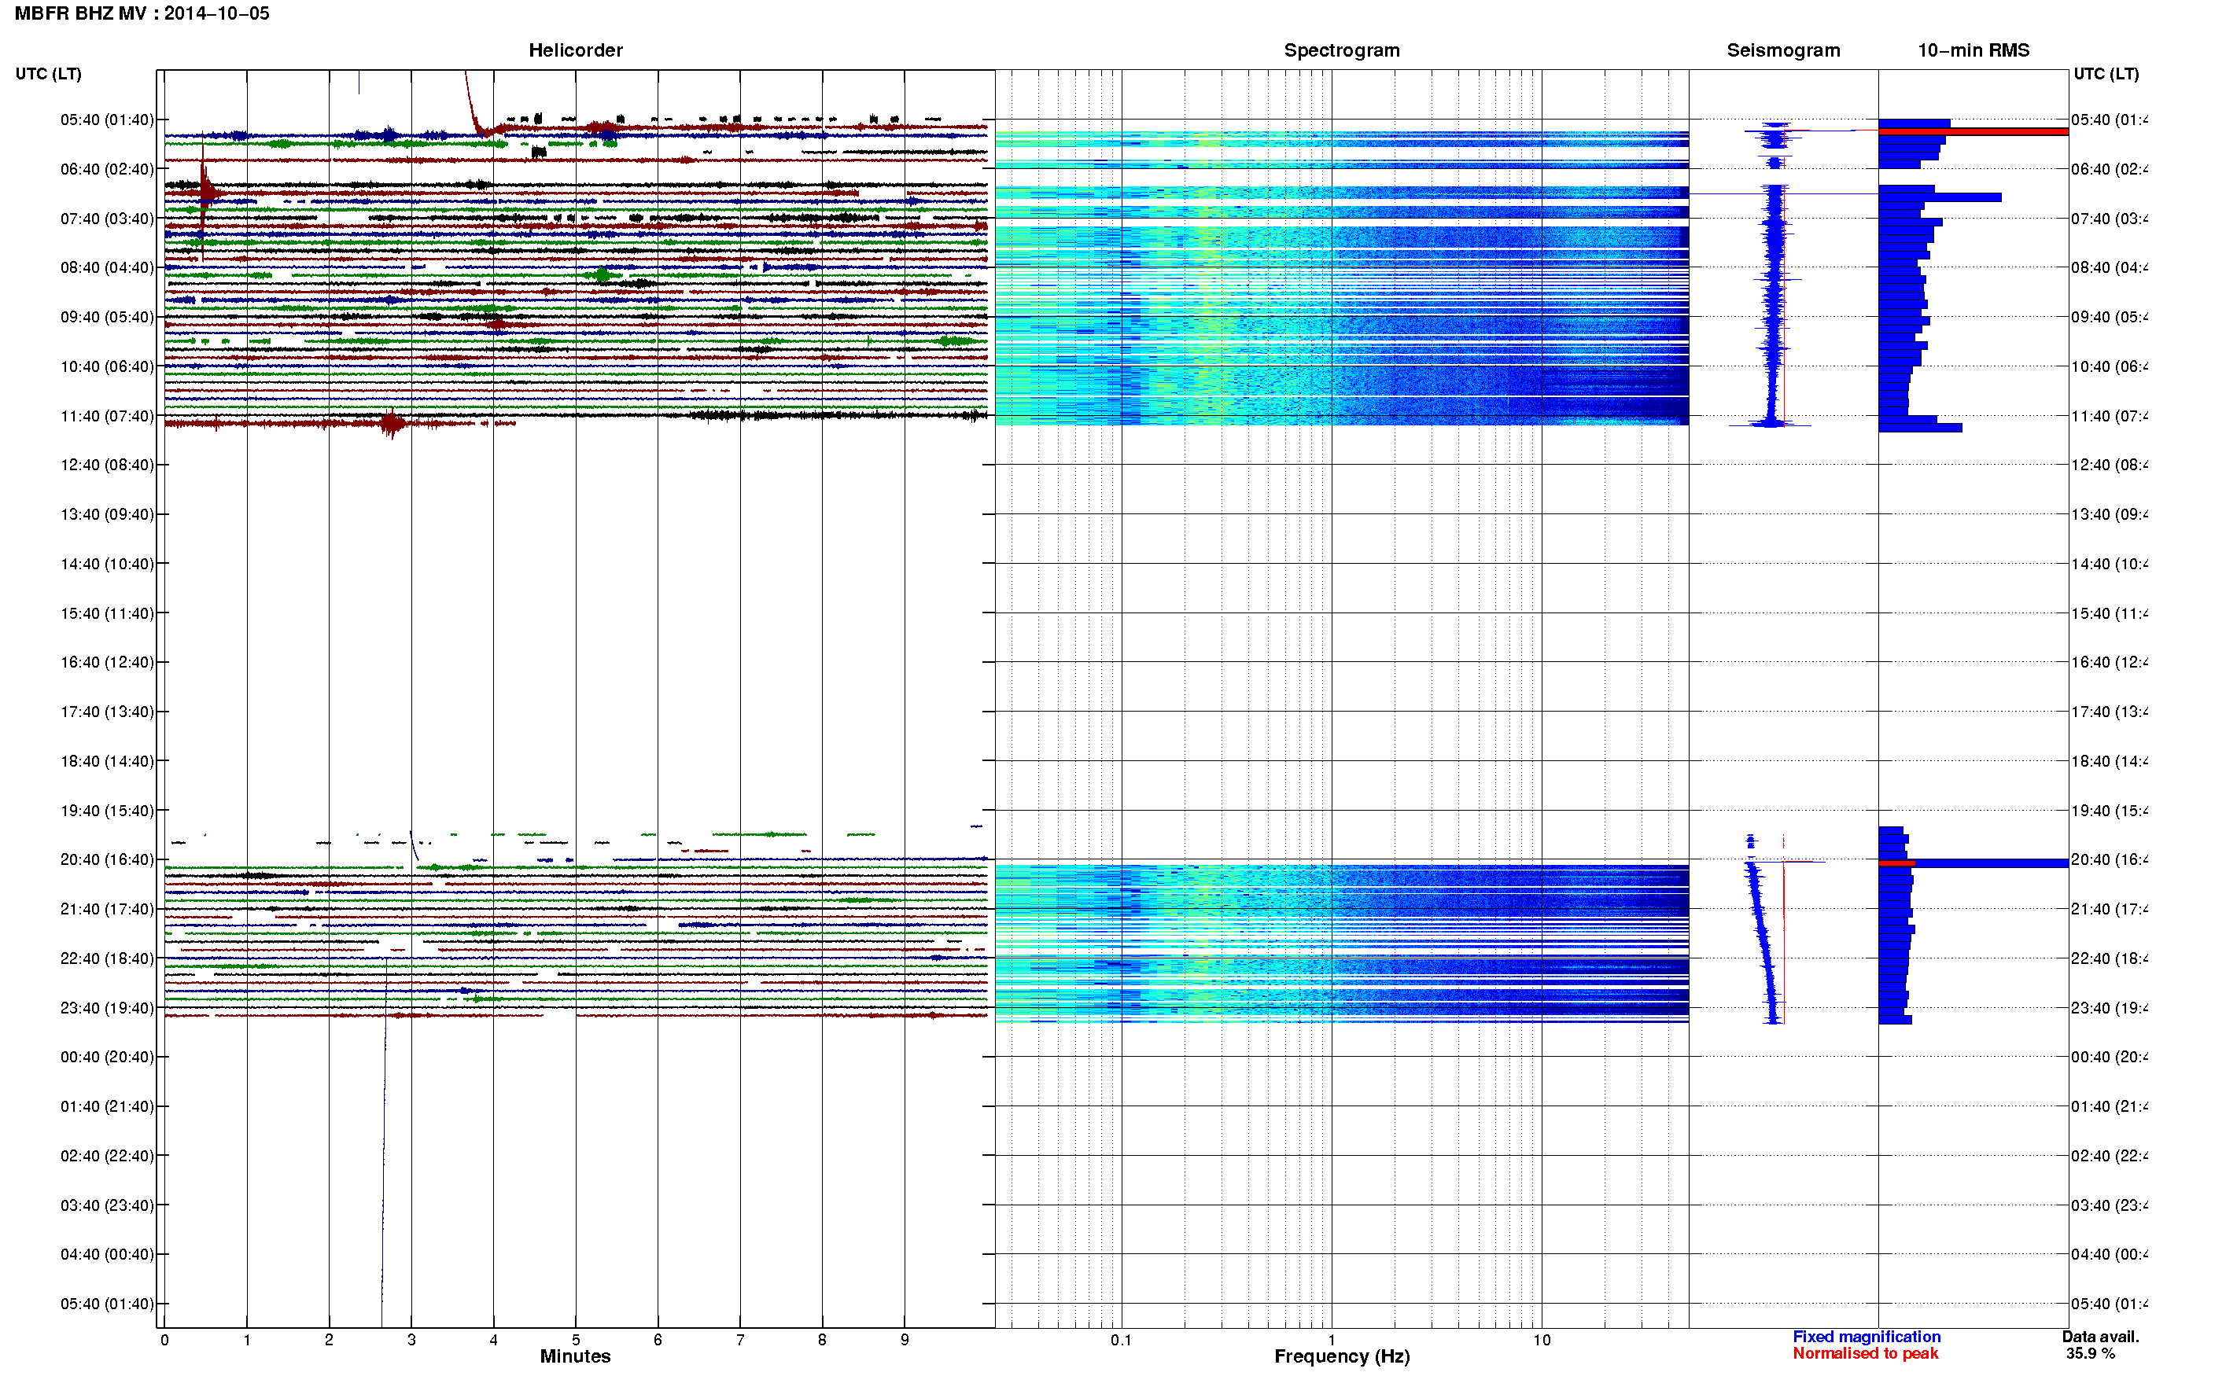This screenshot has height=1398, width=2237.
Task: Click the left '15:40 (11:40)' time label
Action: 107,613
